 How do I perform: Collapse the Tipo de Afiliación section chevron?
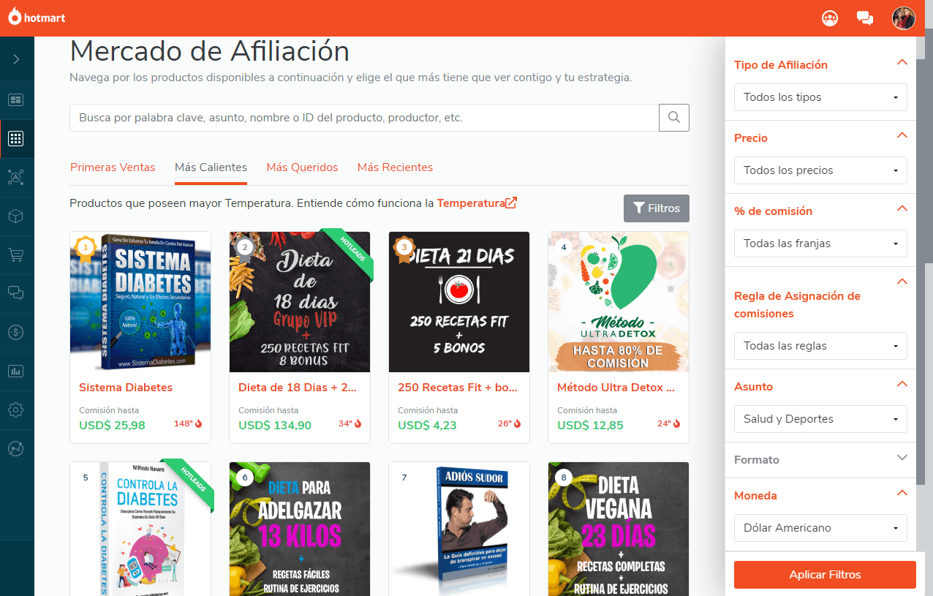tap(902, 62)
